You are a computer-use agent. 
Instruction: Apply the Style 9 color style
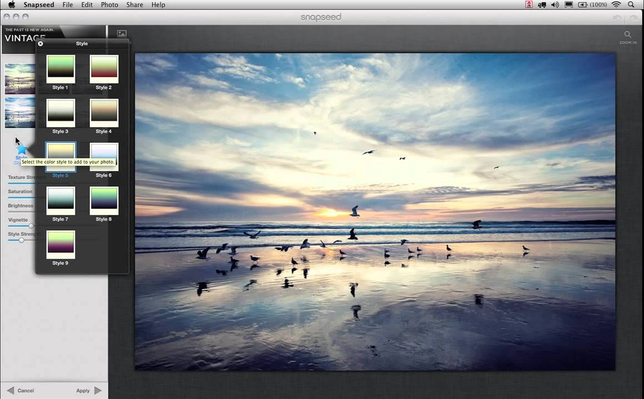[x=61, y=244]
